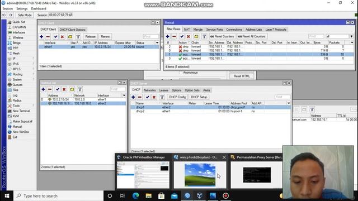Click the enable checkmark icon in DHCP Client window
Screen dimensions: 358x201
coord(56,36)
